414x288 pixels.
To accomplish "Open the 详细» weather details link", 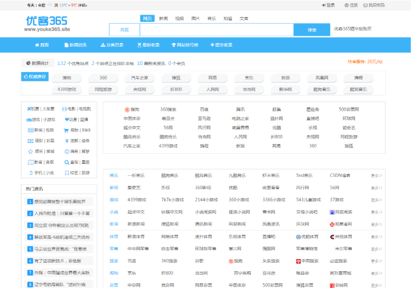I will [83, 5].
